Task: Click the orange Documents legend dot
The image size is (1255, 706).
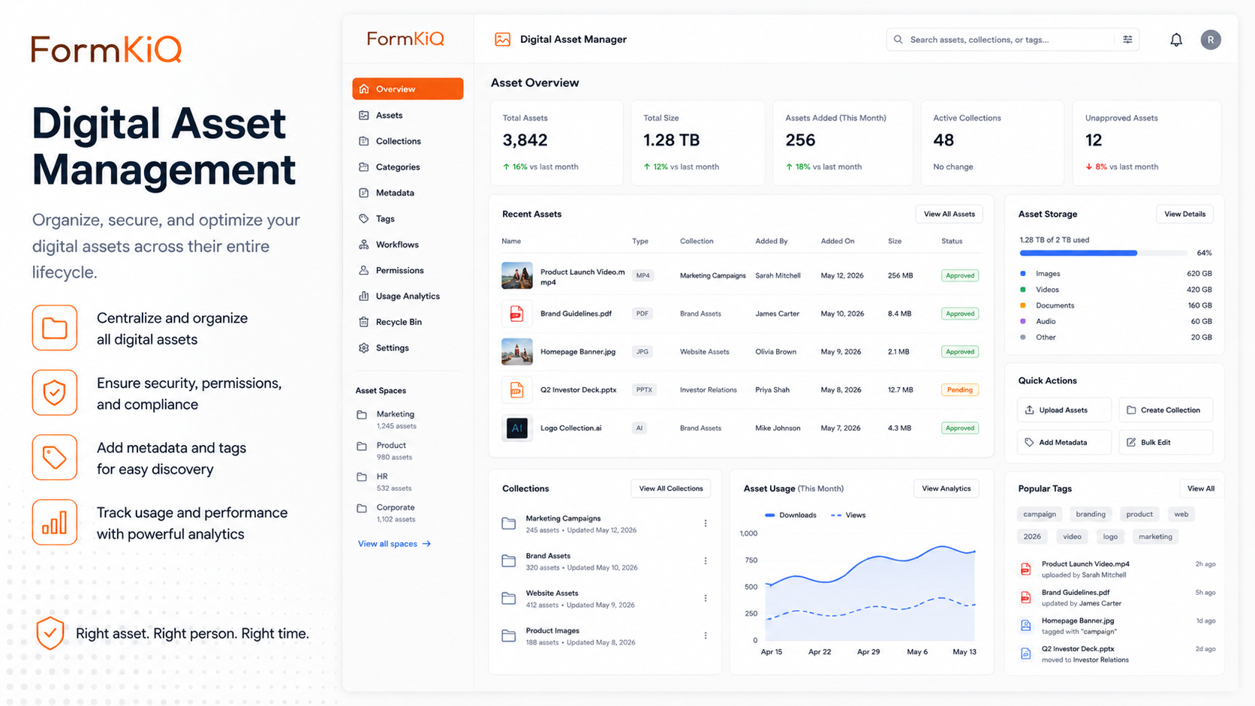Action: (x=1022, y=305)
